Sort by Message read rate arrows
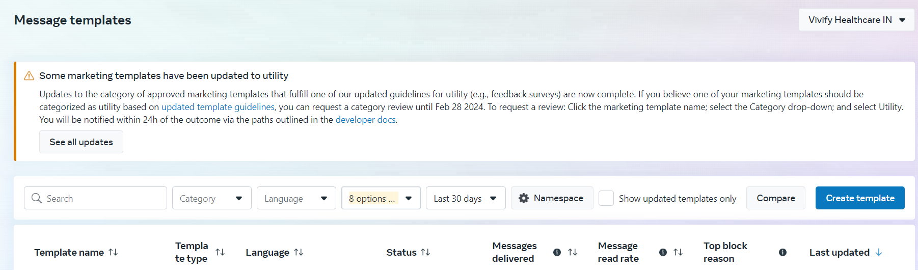Viewport: 918px width, 270px height. (x=678, y=252)
